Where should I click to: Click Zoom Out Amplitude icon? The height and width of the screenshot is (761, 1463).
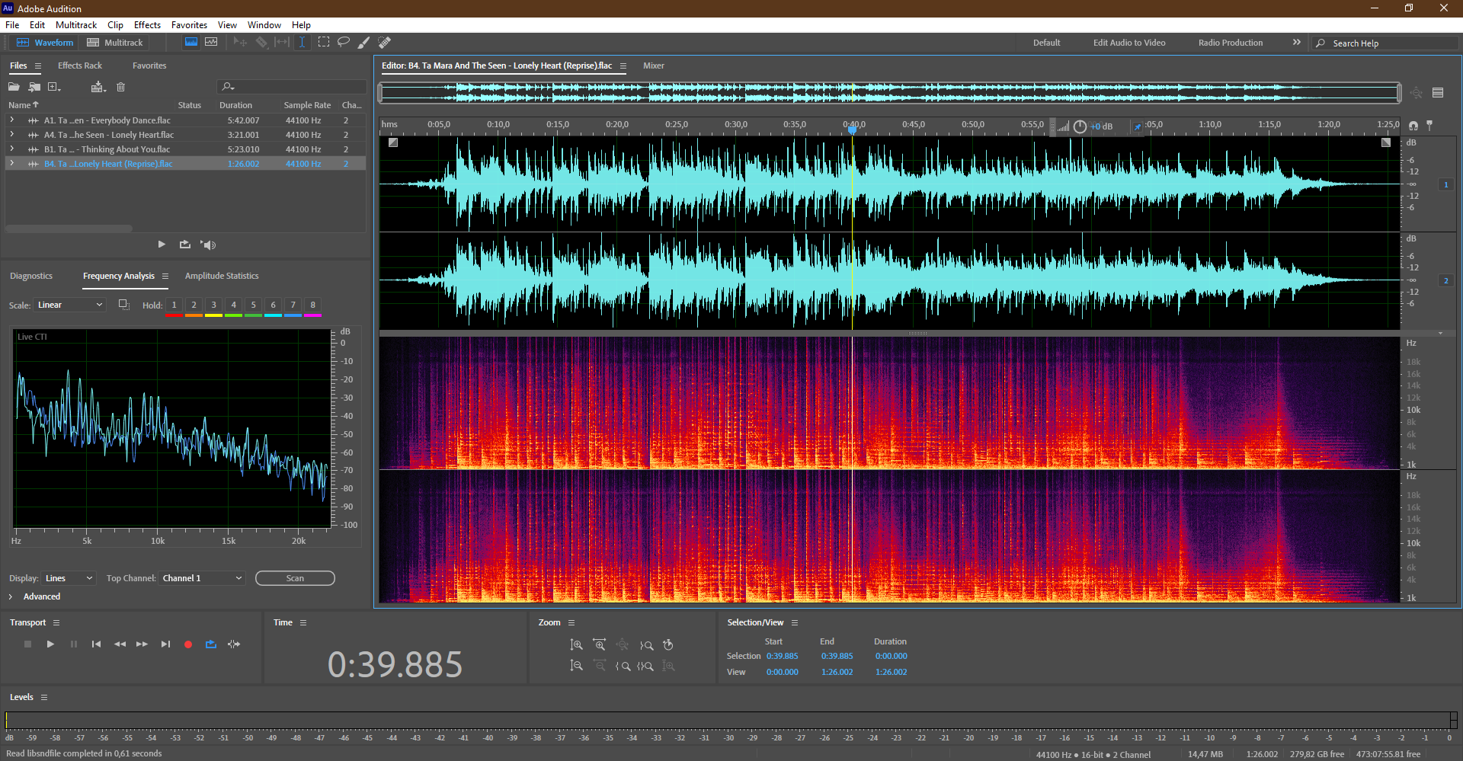[x=577, y=666]
